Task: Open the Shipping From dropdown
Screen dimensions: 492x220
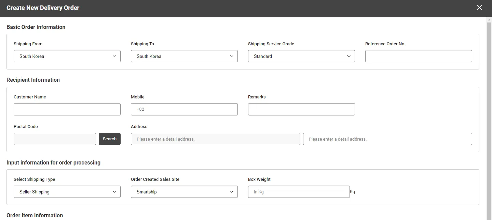Action: point(67,56)
